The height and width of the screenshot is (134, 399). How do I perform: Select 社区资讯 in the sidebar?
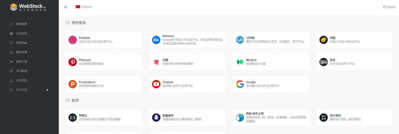[24, 33]
